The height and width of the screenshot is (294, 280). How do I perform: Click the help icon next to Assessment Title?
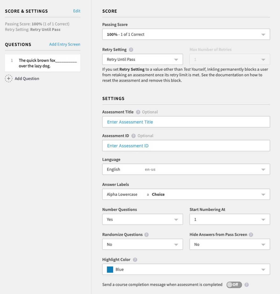click(138, 112)
